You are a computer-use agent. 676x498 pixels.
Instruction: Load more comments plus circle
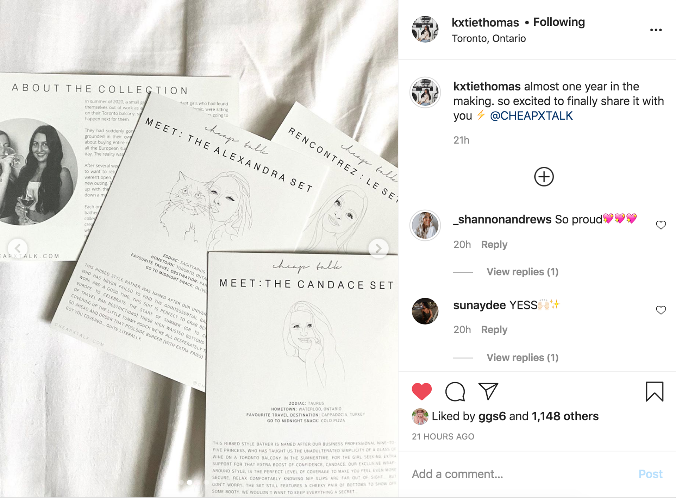[x=544, y=177]
